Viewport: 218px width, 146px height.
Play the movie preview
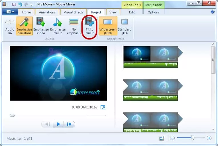(58, 124)
